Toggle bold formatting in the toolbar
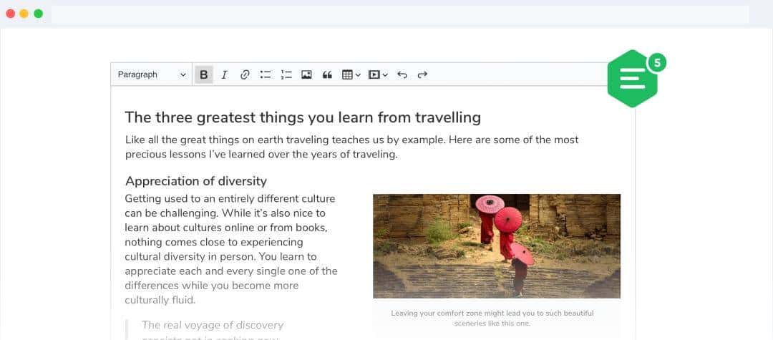Screen dimensions: 773x340 (x=204, y=74)
